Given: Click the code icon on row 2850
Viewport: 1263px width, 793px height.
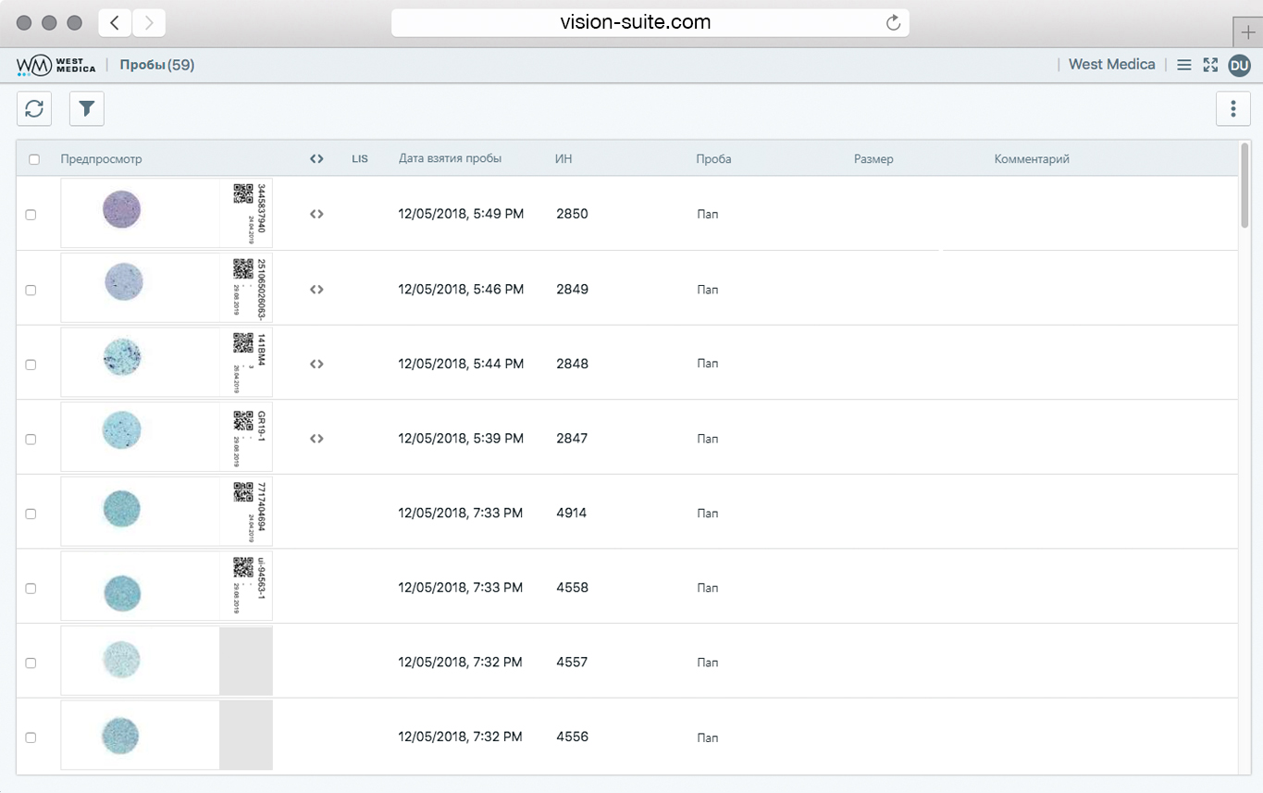Looking at the screenshot, I should 316,214.
